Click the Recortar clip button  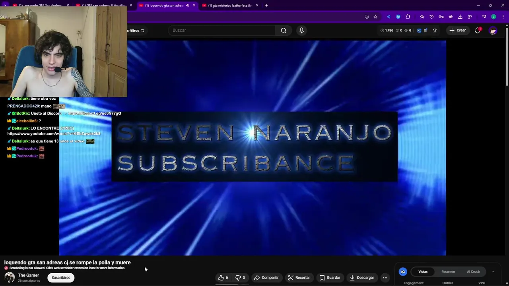pyautogui.click(x=299, y=278)
